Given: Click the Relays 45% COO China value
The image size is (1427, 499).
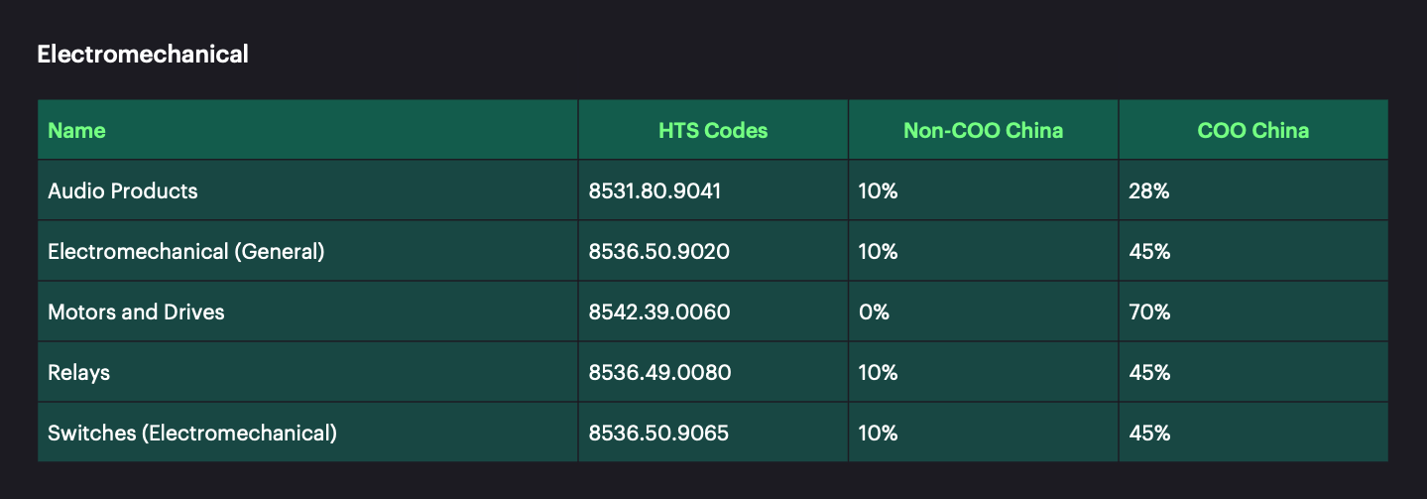Looking at the screenshot, I should point(1149,372).
